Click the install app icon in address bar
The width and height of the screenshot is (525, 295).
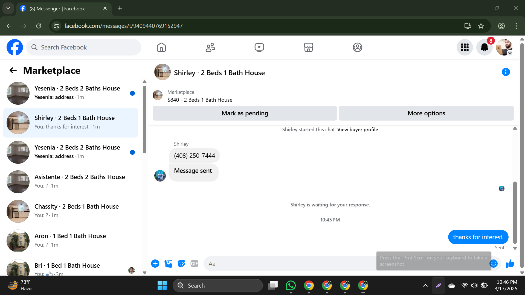pyautogui.click(x=468, y=26)
